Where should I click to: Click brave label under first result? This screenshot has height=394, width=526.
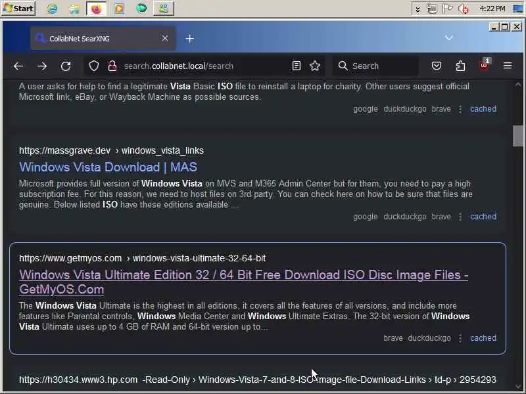[441, 109]
